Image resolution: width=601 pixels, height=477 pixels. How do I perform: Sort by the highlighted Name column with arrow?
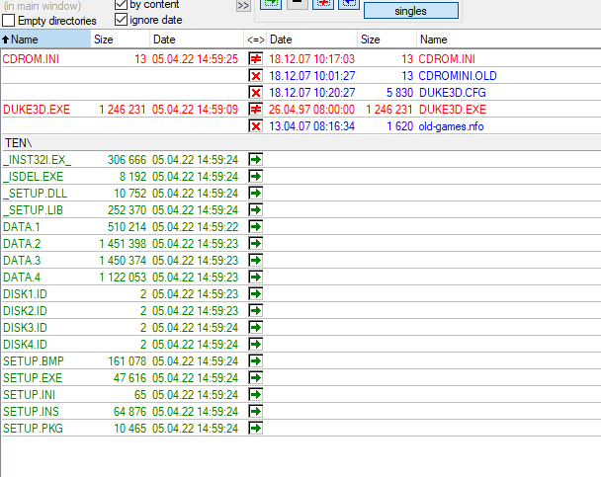pyautogui.click(x=45, y=40)
